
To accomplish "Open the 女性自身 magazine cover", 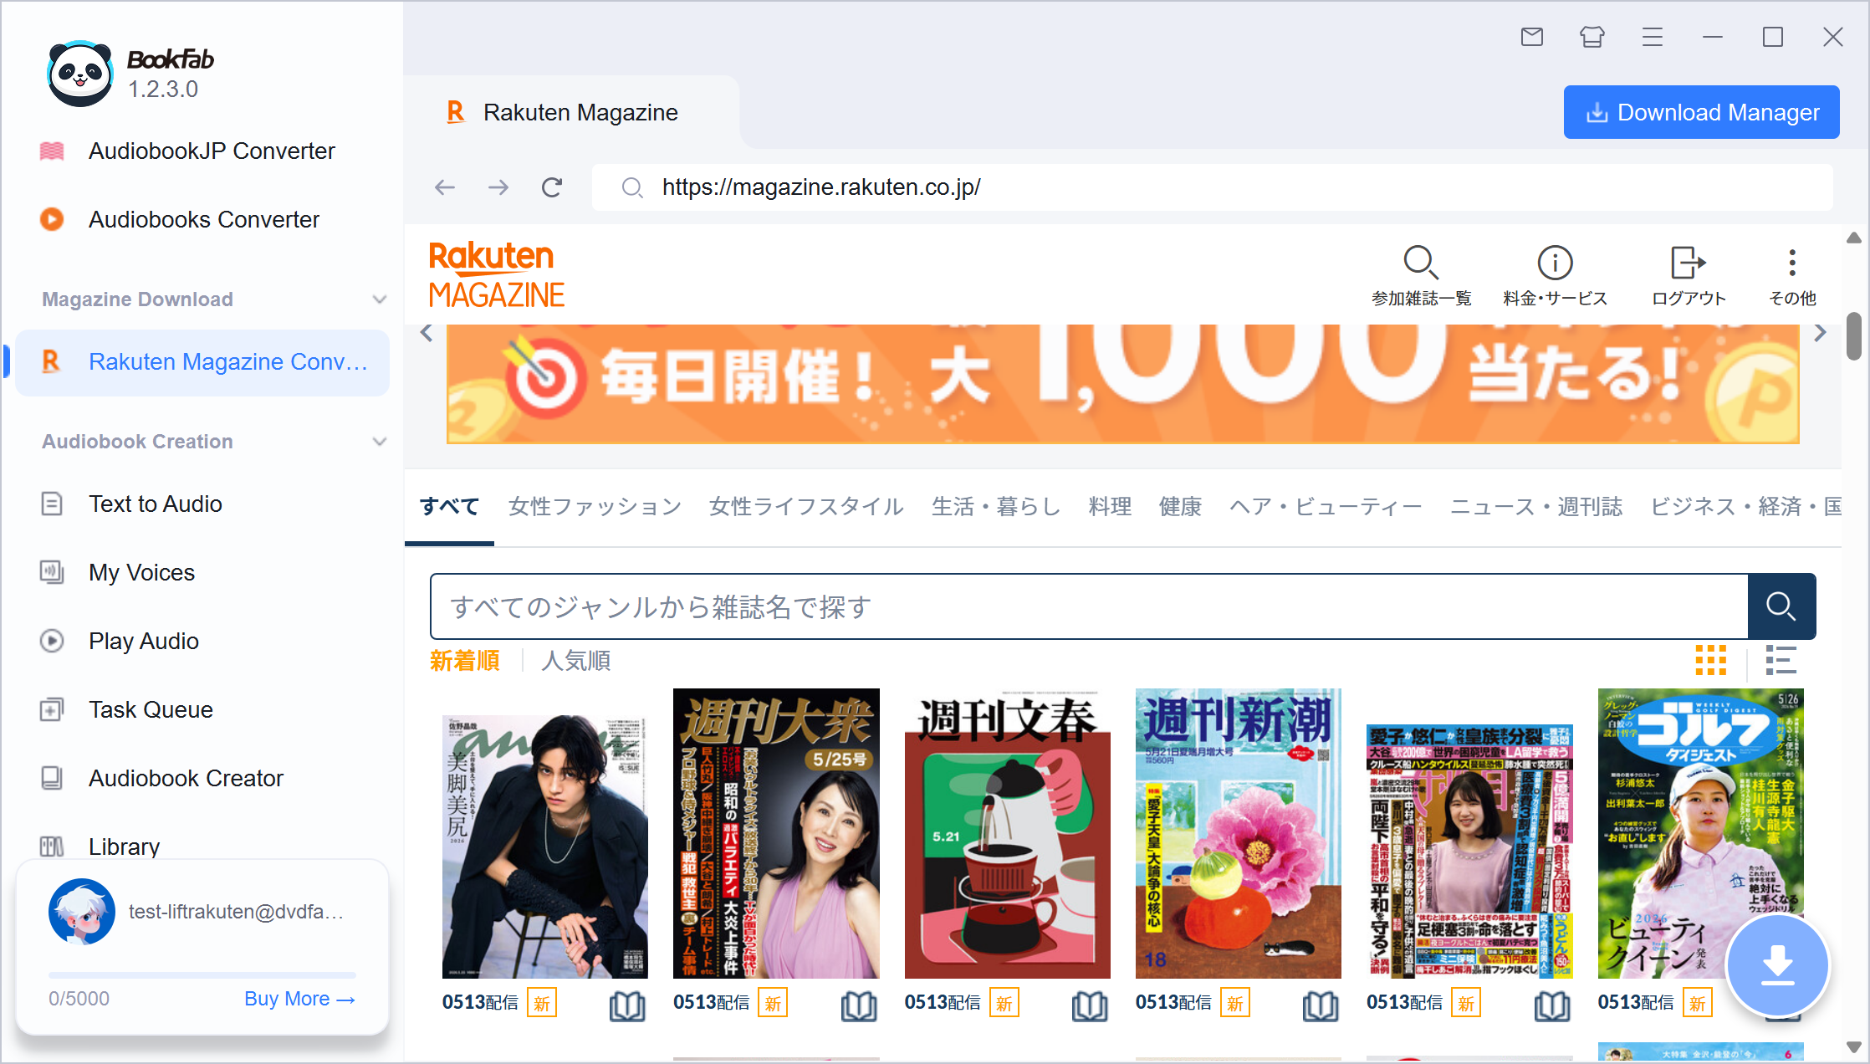I will 1469,852.
